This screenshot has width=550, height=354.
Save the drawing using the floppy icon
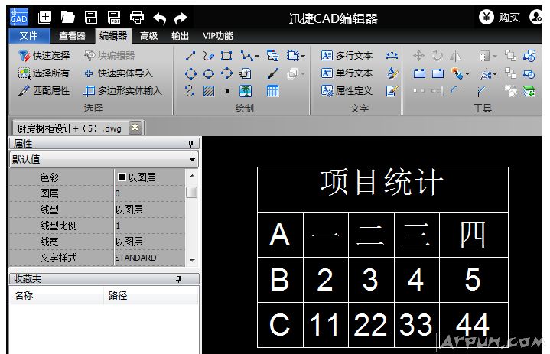[x=91, y=17]
